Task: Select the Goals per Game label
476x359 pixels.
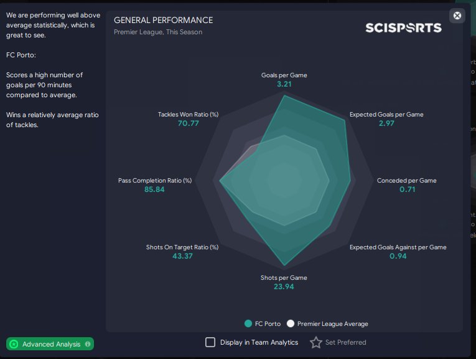Action: pos(284,75)
